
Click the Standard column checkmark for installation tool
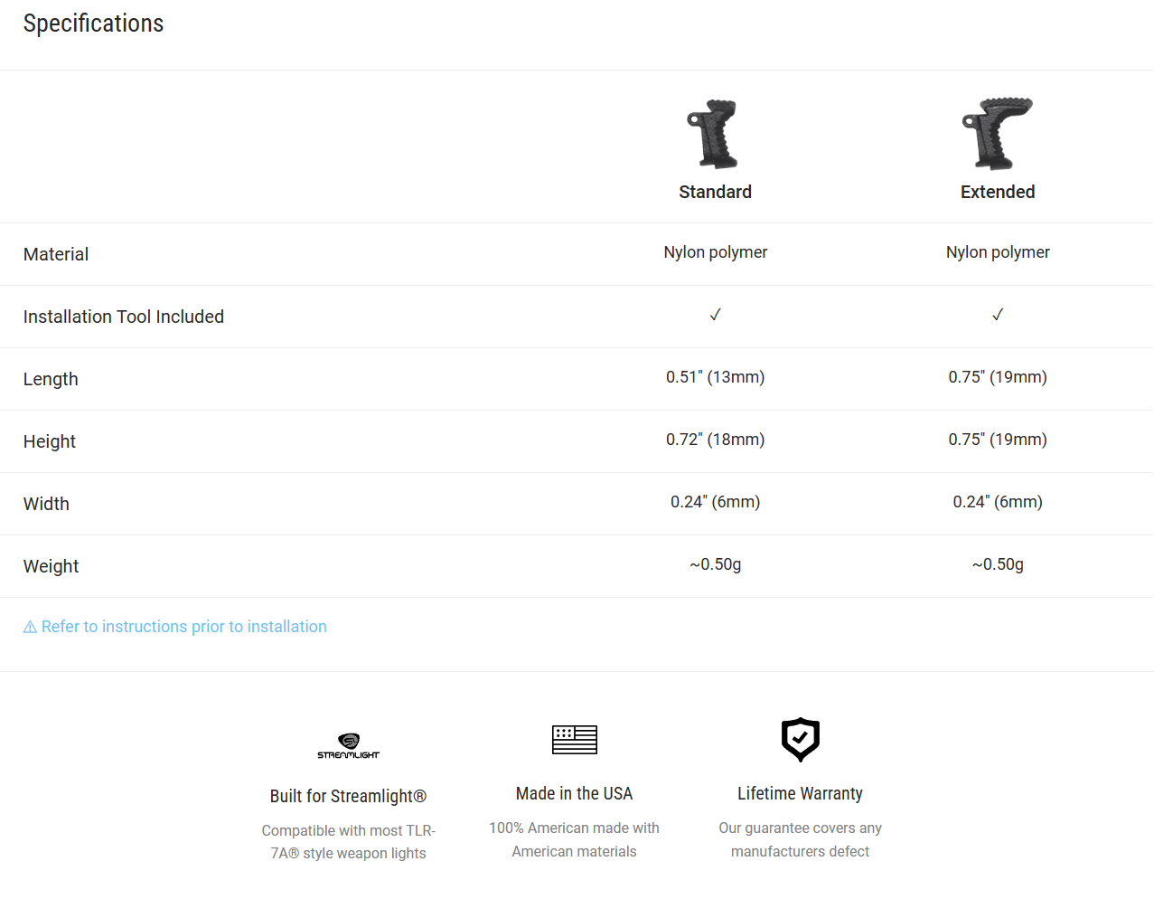click(715, 315)
